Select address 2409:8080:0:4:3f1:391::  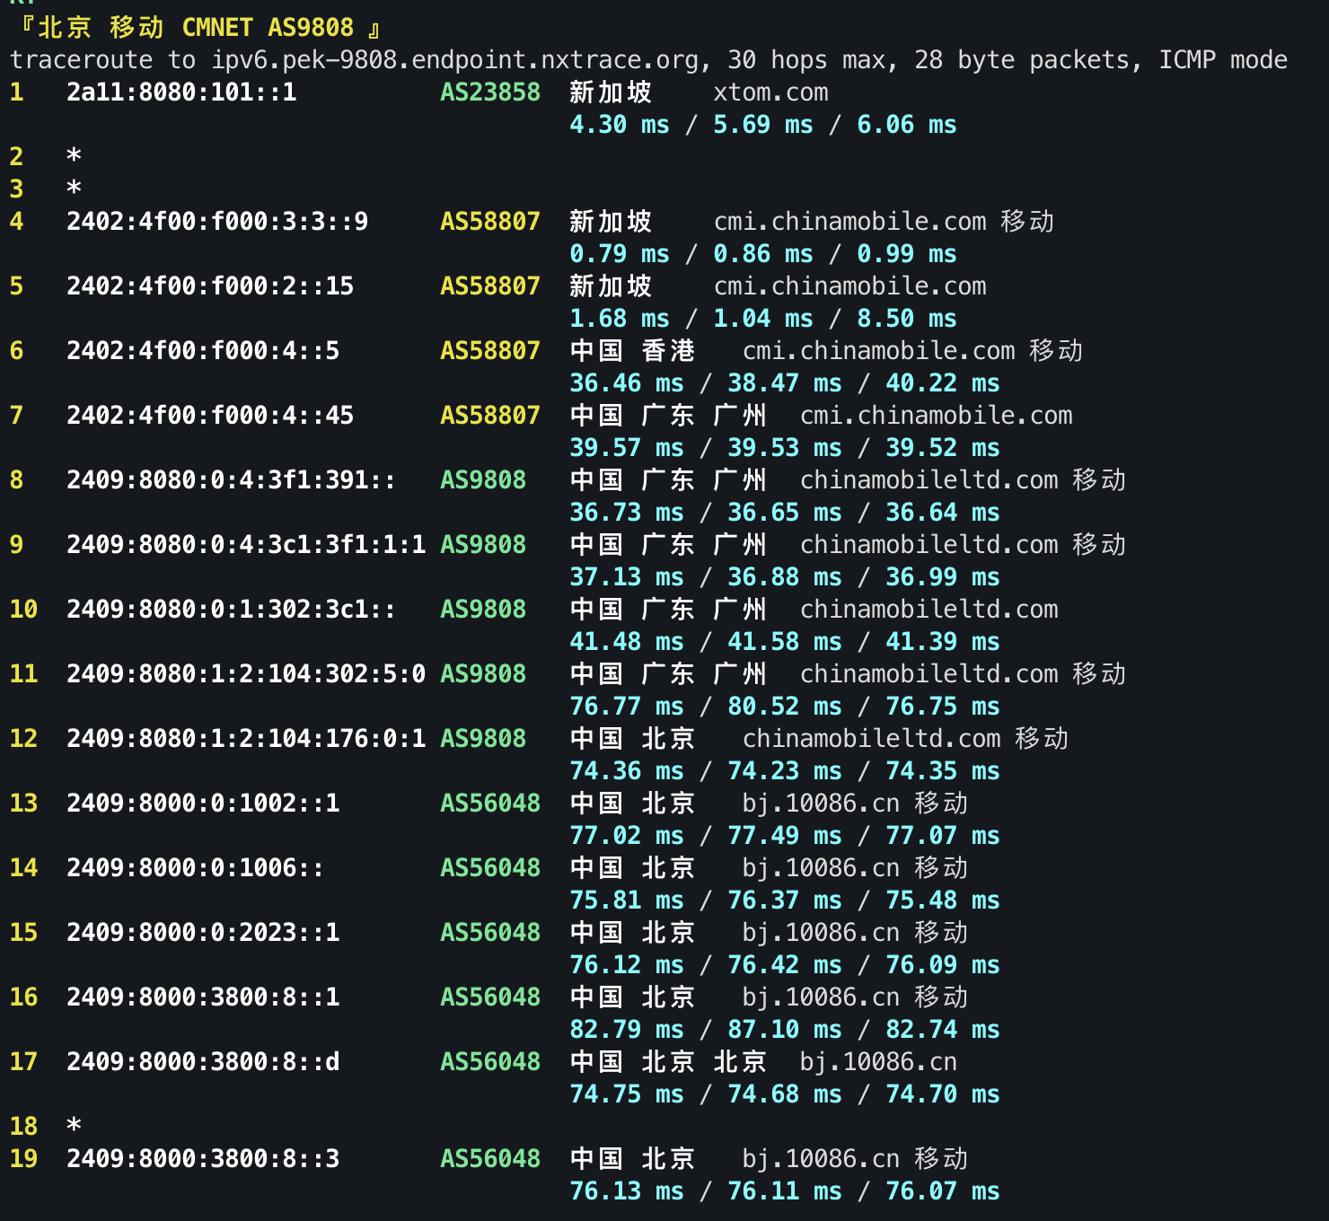(x=231, y=480)
